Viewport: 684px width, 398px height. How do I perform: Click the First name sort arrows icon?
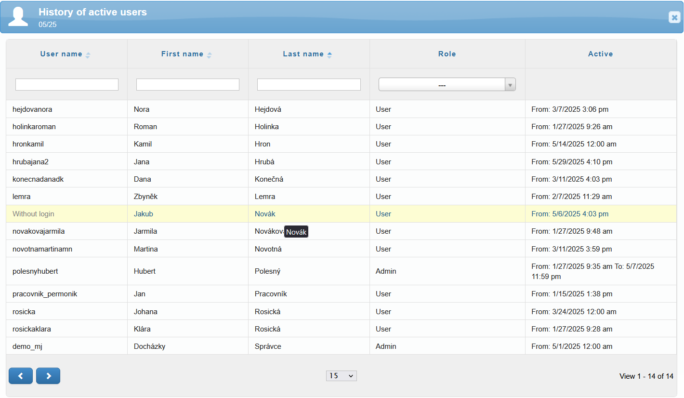coord(209,55)
